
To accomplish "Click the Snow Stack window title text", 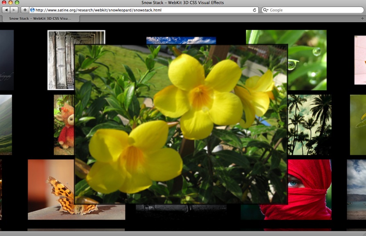I will click(x=182, y=3).
